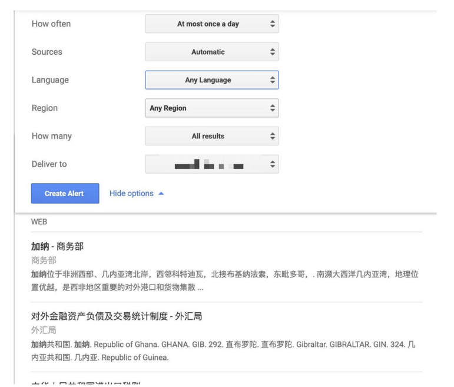Click the Sources label
454x387 pixels.
pos(47,52)
